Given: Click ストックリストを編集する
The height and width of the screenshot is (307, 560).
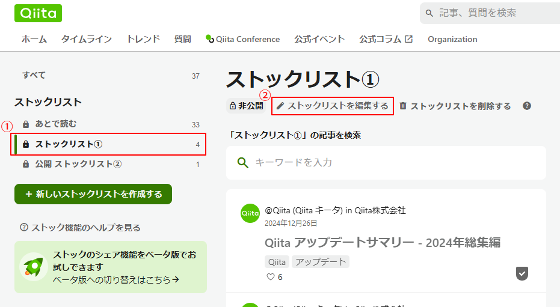Looking at the screenshot, I should click(333, 106).
